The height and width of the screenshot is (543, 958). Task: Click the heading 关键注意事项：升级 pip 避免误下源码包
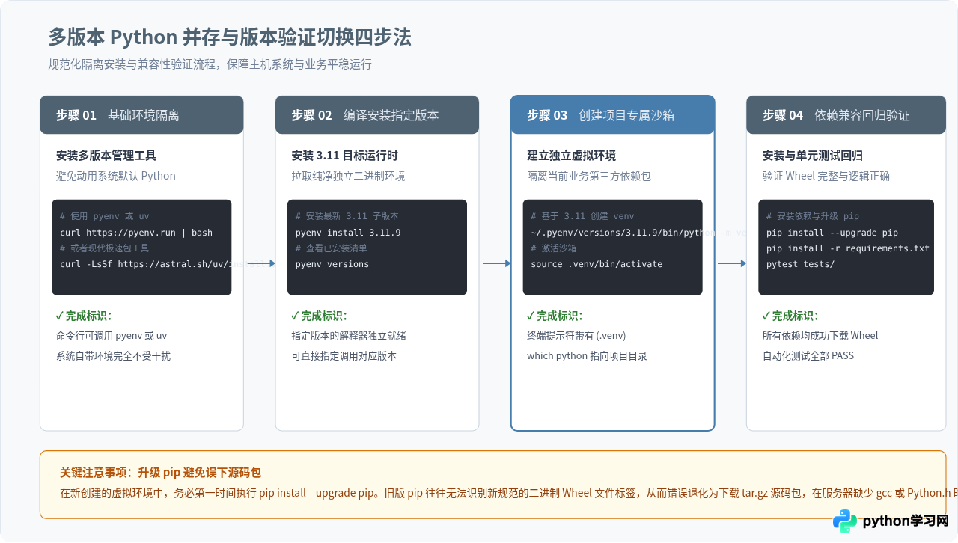pyautogui.click(x=160, y=473)
